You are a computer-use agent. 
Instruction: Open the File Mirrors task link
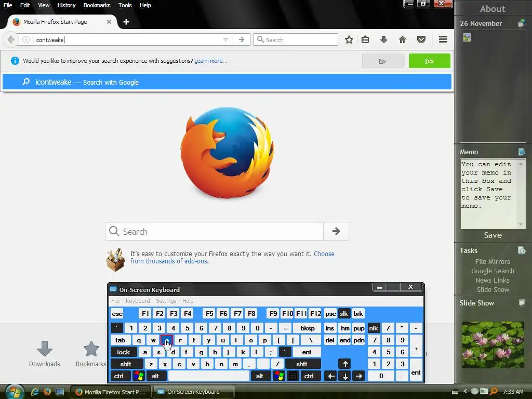pyautogui.click(x=493, y=262)
